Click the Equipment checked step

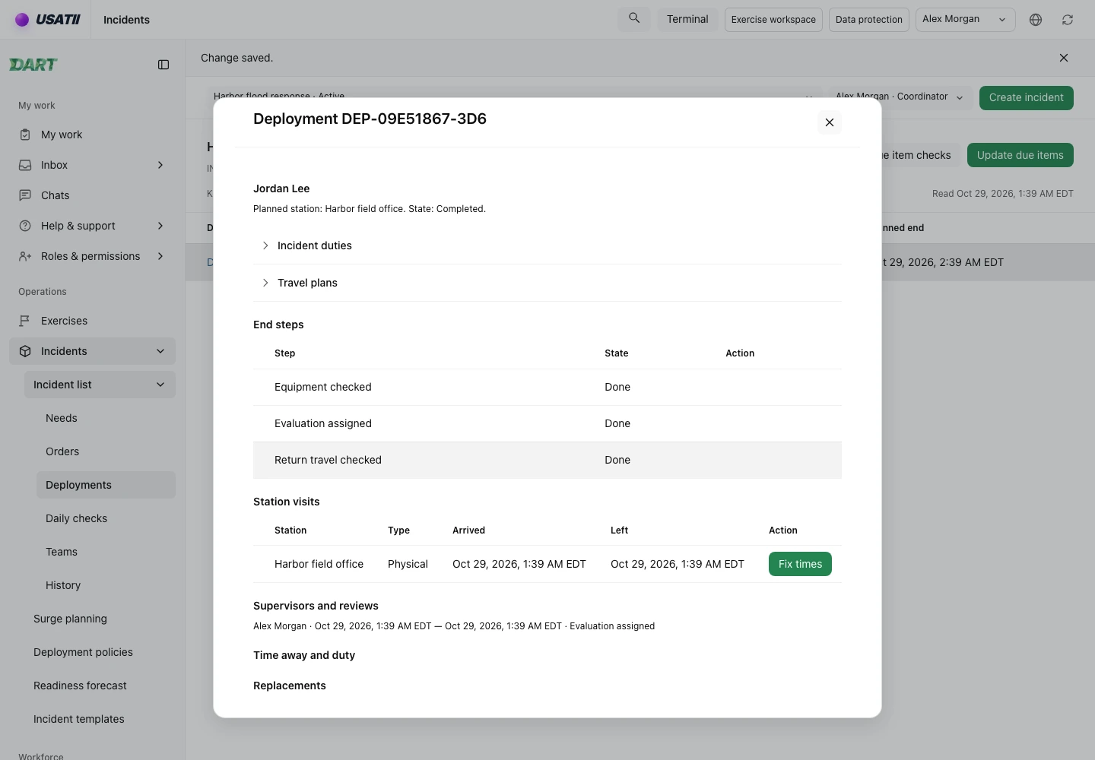click(x=323, y=387)
